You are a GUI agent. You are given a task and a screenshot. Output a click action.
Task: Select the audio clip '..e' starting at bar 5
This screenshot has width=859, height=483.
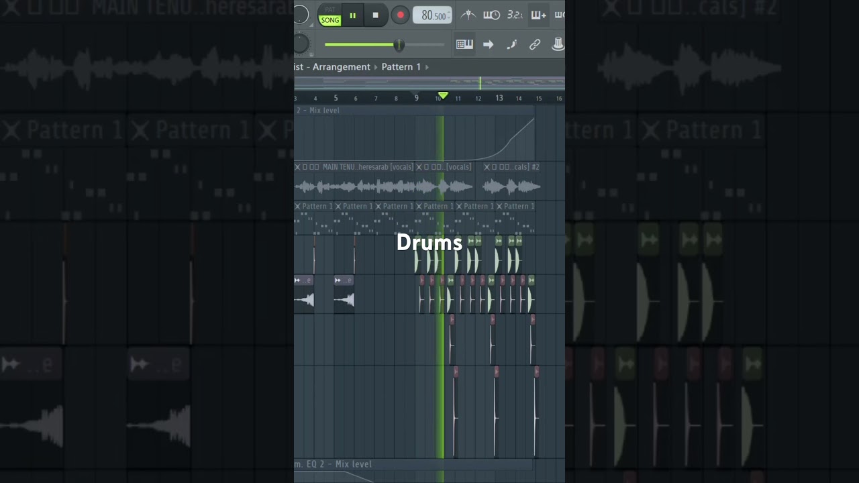click(x=344, y=293)
